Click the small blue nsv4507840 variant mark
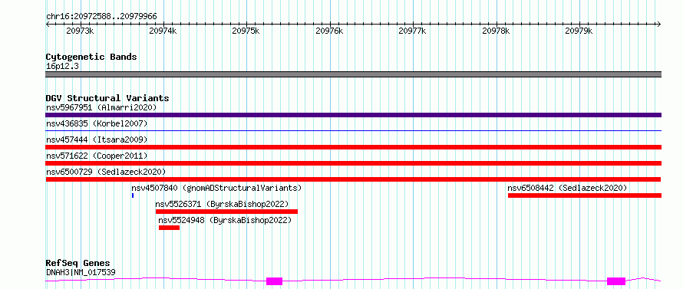 click(x=133, y=195)
